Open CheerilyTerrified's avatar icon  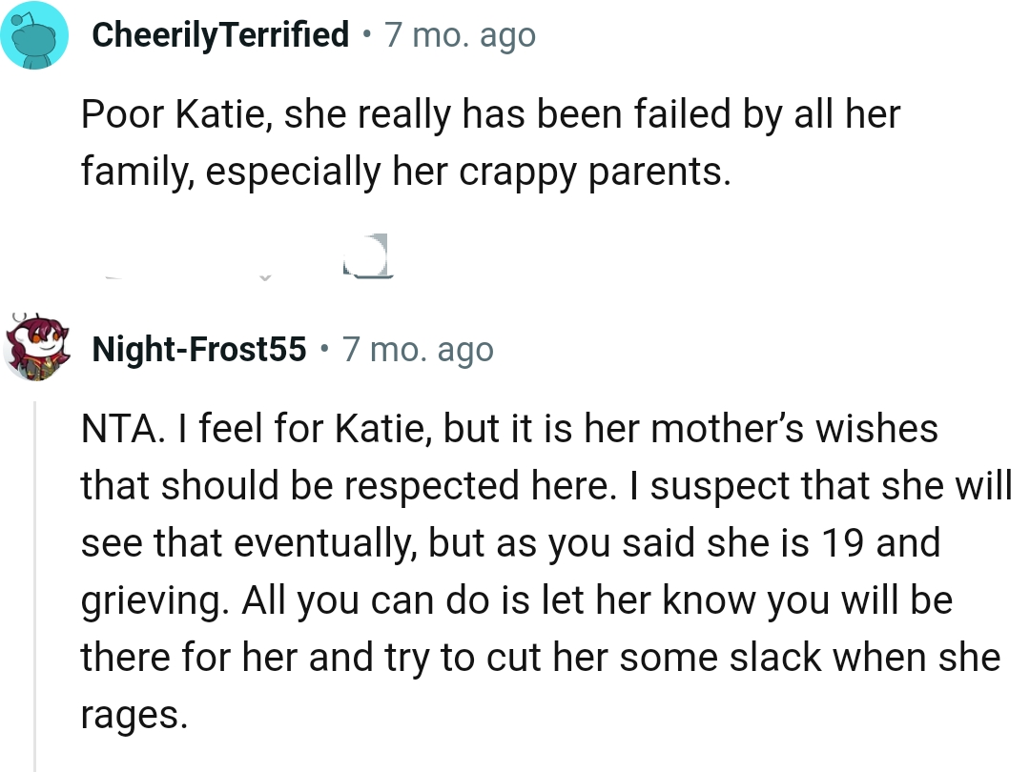(x=36, y=36)
